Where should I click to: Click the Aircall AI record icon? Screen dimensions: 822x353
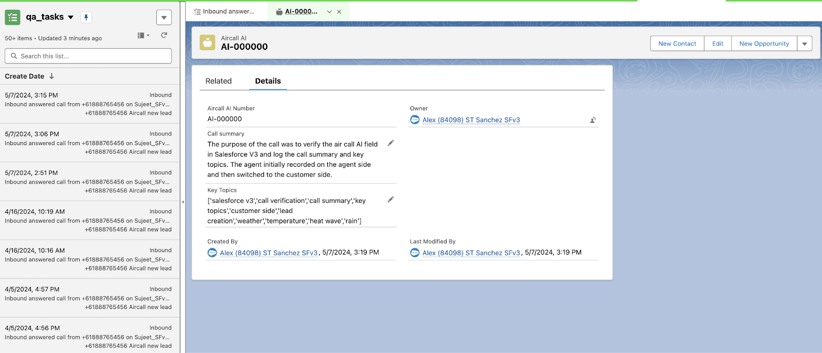pos(208,43)
